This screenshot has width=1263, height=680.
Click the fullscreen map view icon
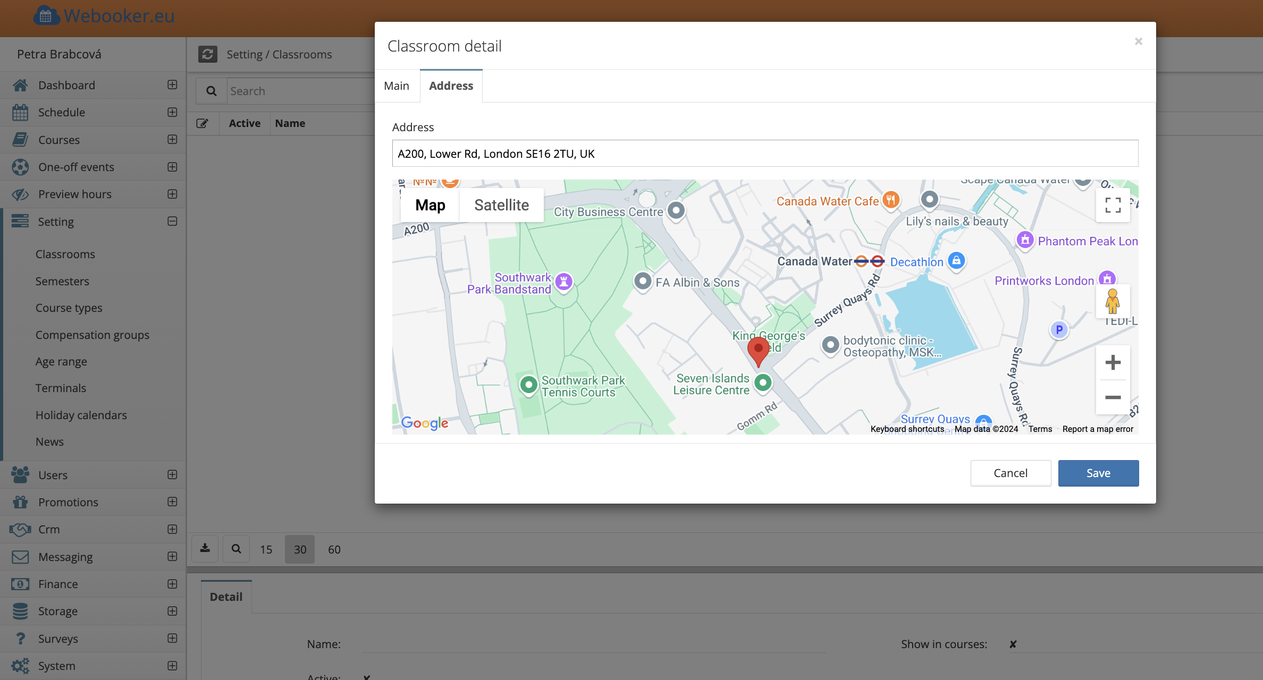point(1113,205)
